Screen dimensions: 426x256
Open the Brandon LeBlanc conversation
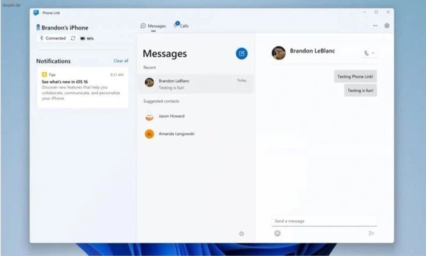195,84
